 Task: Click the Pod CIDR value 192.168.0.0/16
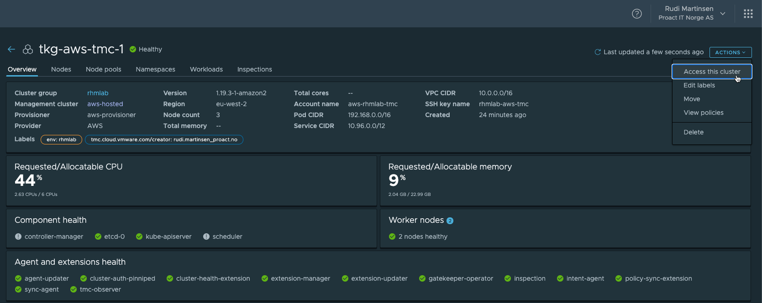369,115
